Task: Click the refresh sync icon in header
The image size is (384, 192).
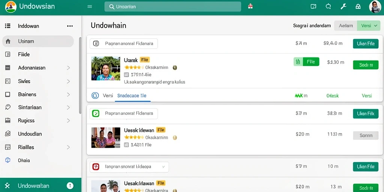Action: pyautogui.click(x=328, y=7)
